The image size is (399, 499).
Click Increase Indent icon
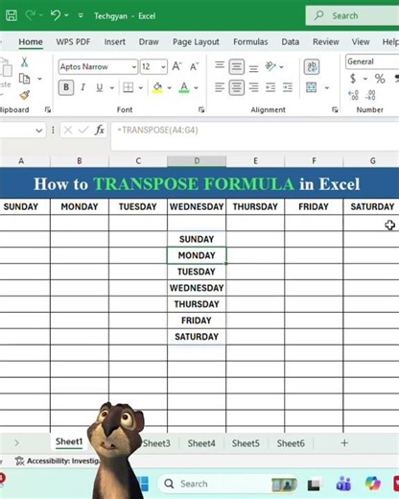coord(288,87)
